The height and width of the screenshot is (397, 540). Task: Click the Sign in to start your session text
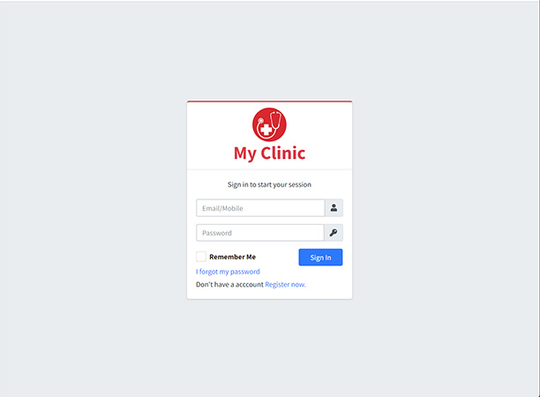tap(269, 184)
